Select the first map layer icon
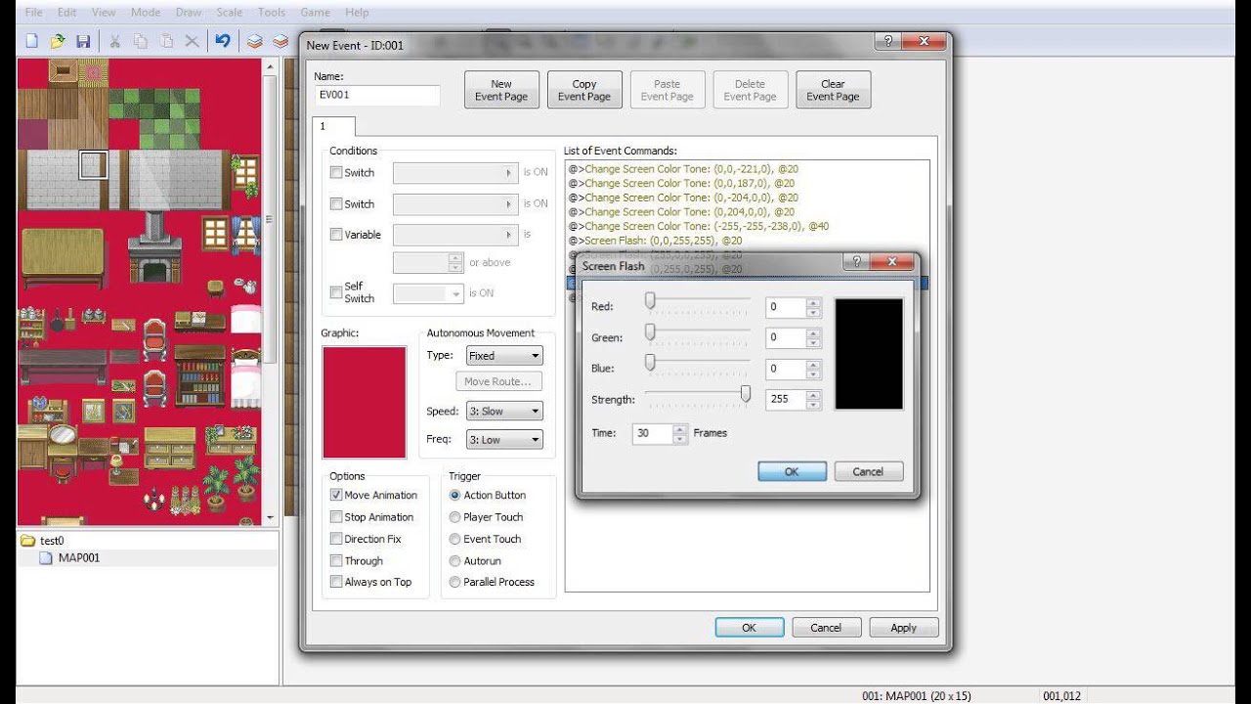Viewport: 1251px width, 704px height. tap(254, 41)
